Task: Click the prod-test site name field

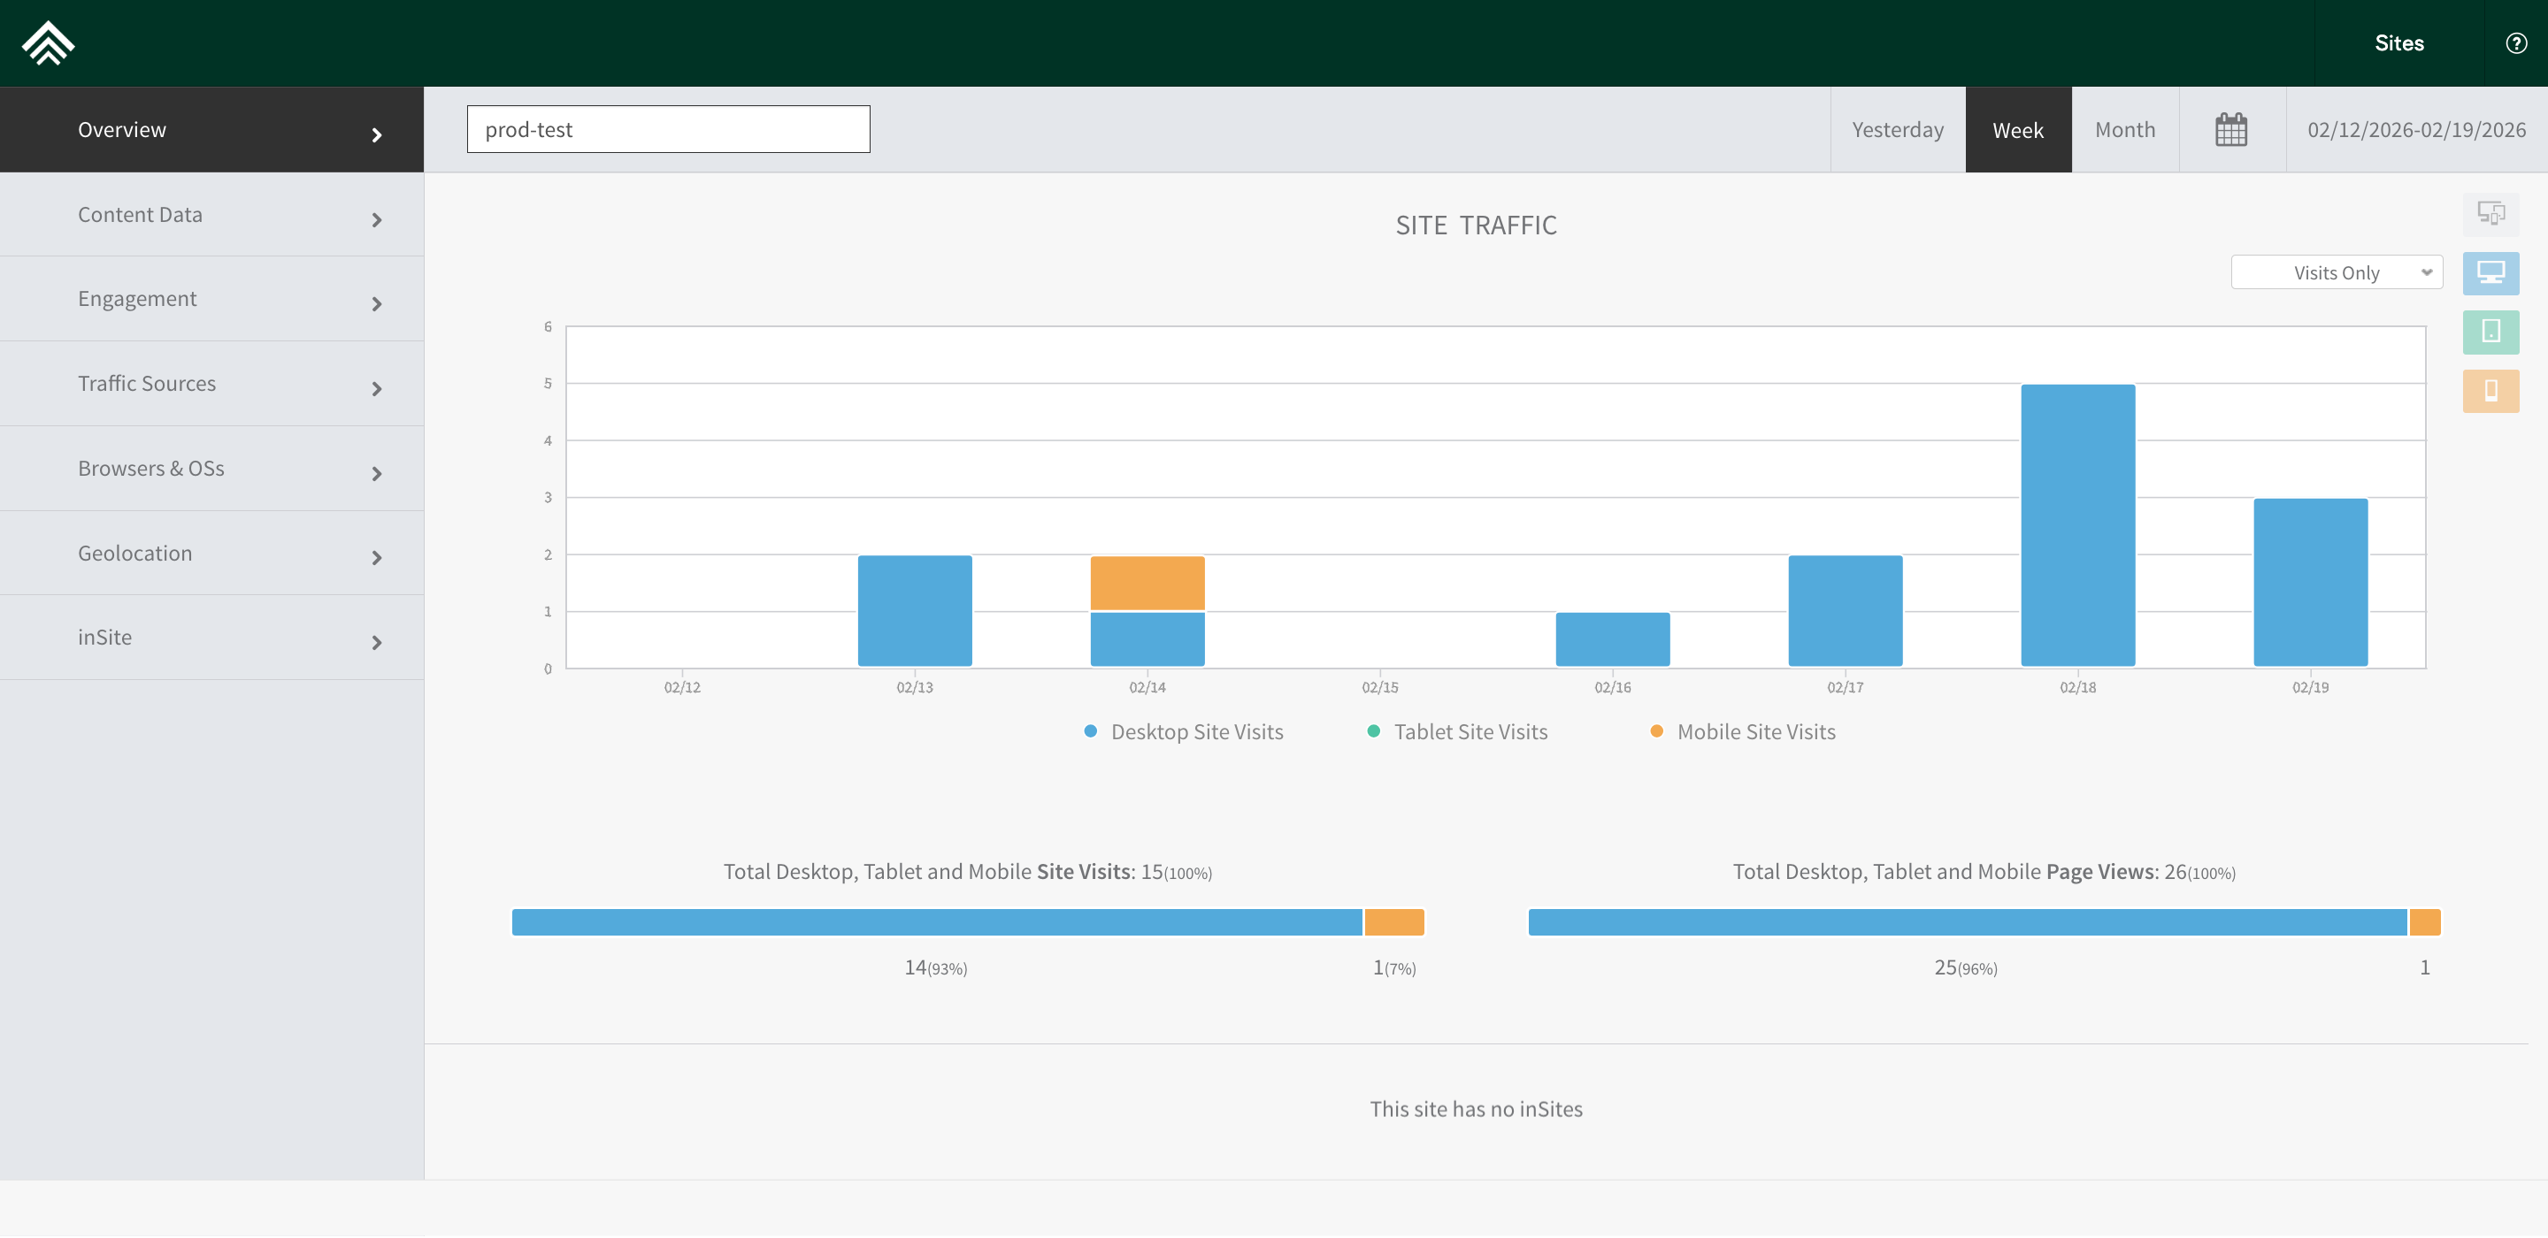Action: (668, 129)
